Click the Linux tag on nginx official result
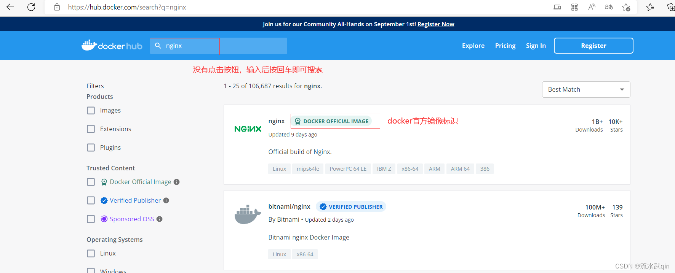 click(x=279, y=169)
